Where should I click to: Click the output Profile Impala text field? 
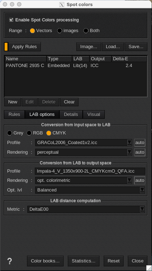[x=90, y=171]
